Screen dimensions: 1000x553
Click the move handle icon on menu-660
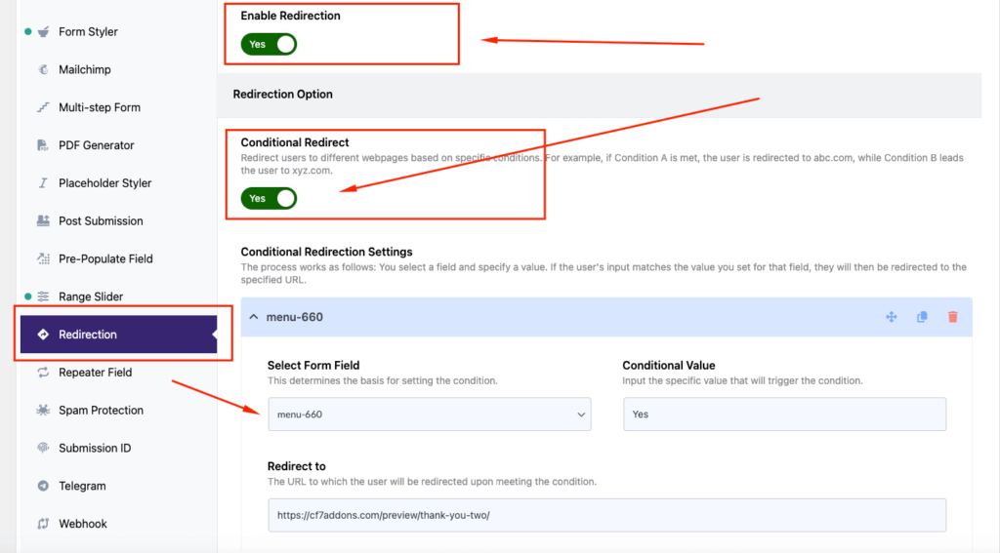click(891, 317)
